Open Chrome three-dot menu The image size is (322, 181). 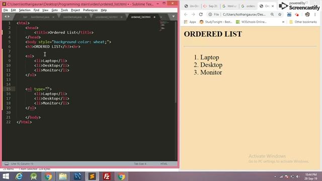click(x=315, y=15)
